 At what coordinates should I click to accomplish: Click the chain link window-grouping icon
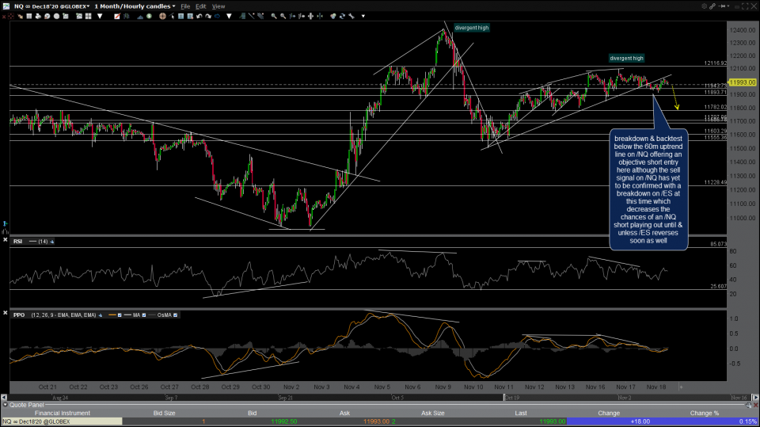pos(713,6)
